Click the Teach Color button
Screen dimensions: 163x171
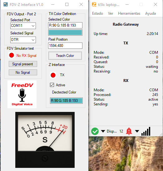point(65,56)
